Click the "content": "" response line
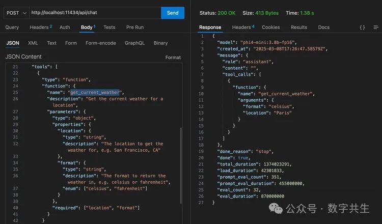 click(x=240, y=68)
